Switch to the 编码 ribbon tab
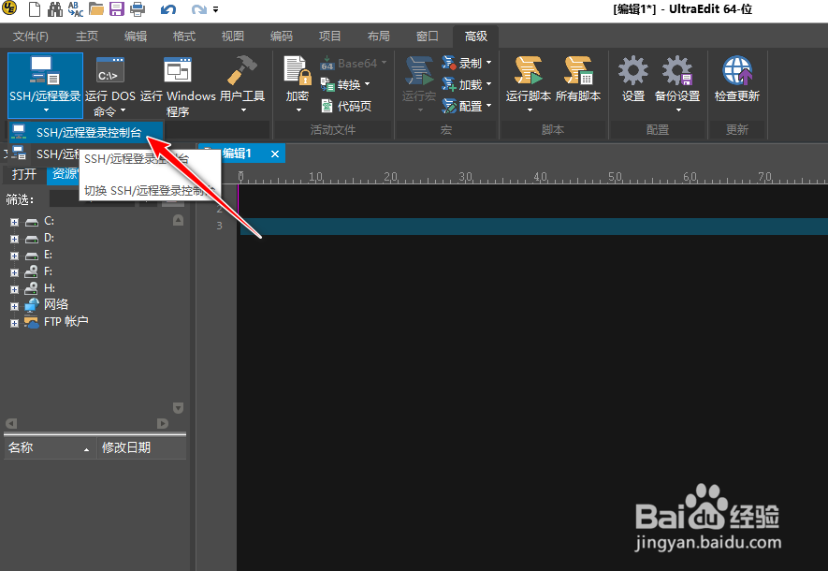 [282, 36]
